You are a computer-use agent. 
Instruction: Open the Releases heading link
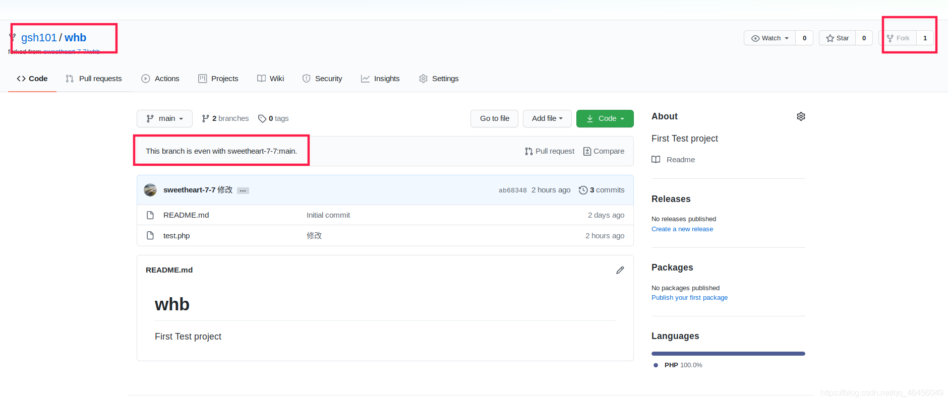(671, 199)
